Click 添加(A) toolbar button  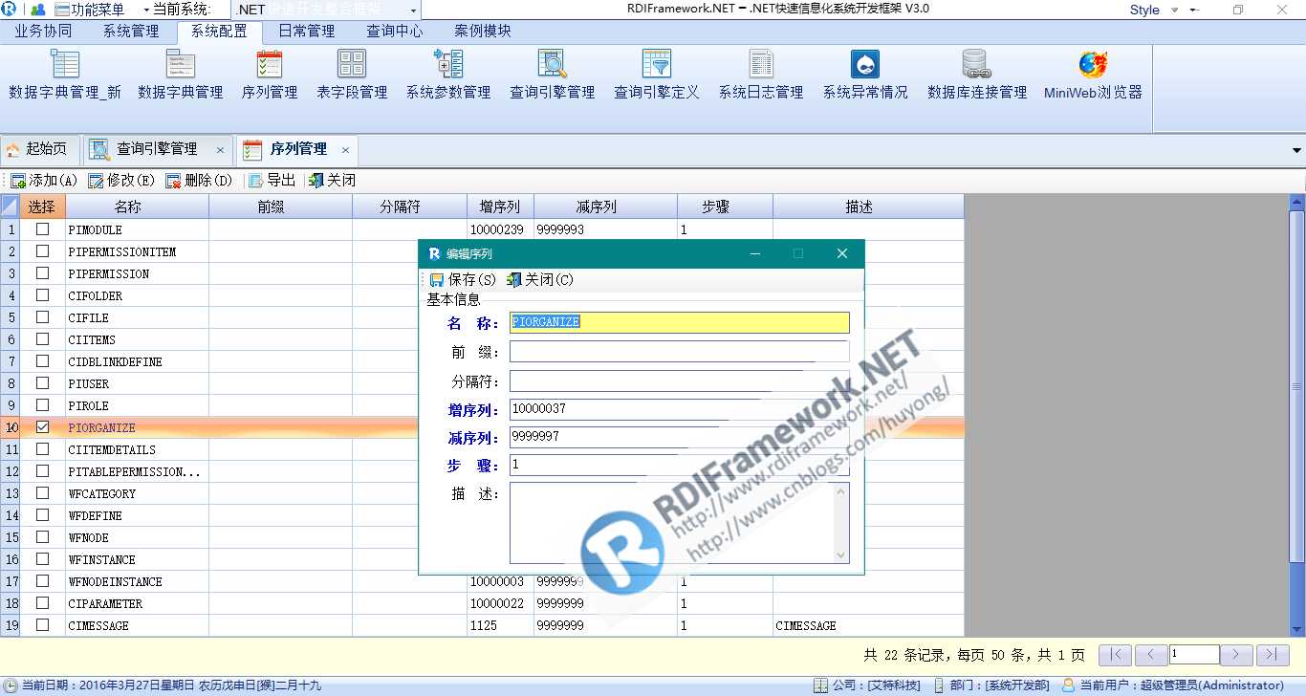(44, 180)
